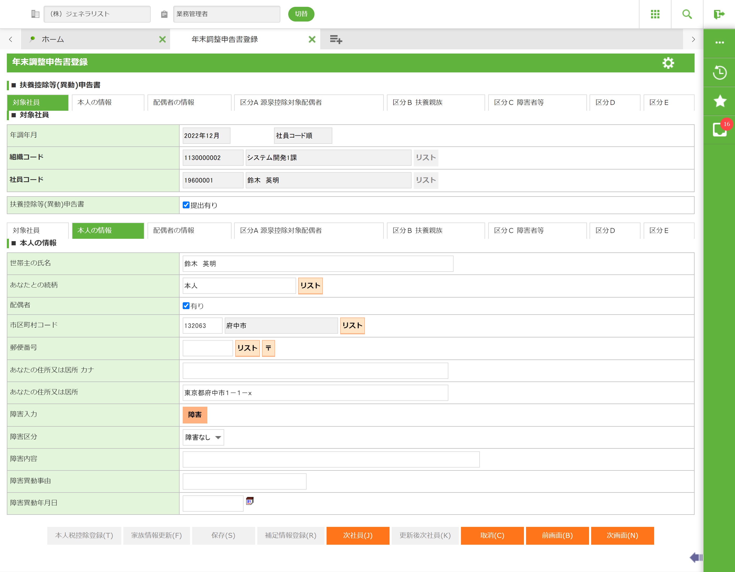Screen dimensions: 735x572
Task: Open the 障害区分 dropdown
Action: tap(203, 437)
